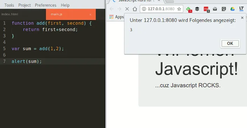The width and height of the screenshot is (247, 128).
Task: Close the main.js tab
Action: (x=90, y=14)
